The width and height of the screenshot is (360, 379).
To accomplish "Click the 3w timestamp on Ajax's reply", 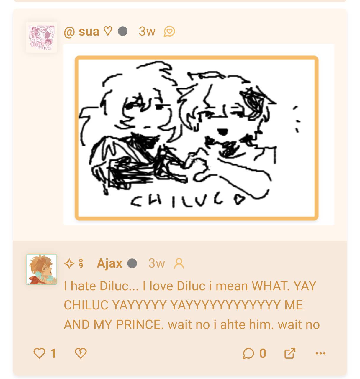I will pos(157,263).
